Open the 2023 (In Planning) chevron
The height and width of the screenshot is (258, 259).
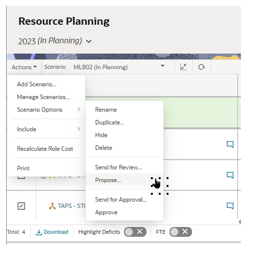coord(89,41)
